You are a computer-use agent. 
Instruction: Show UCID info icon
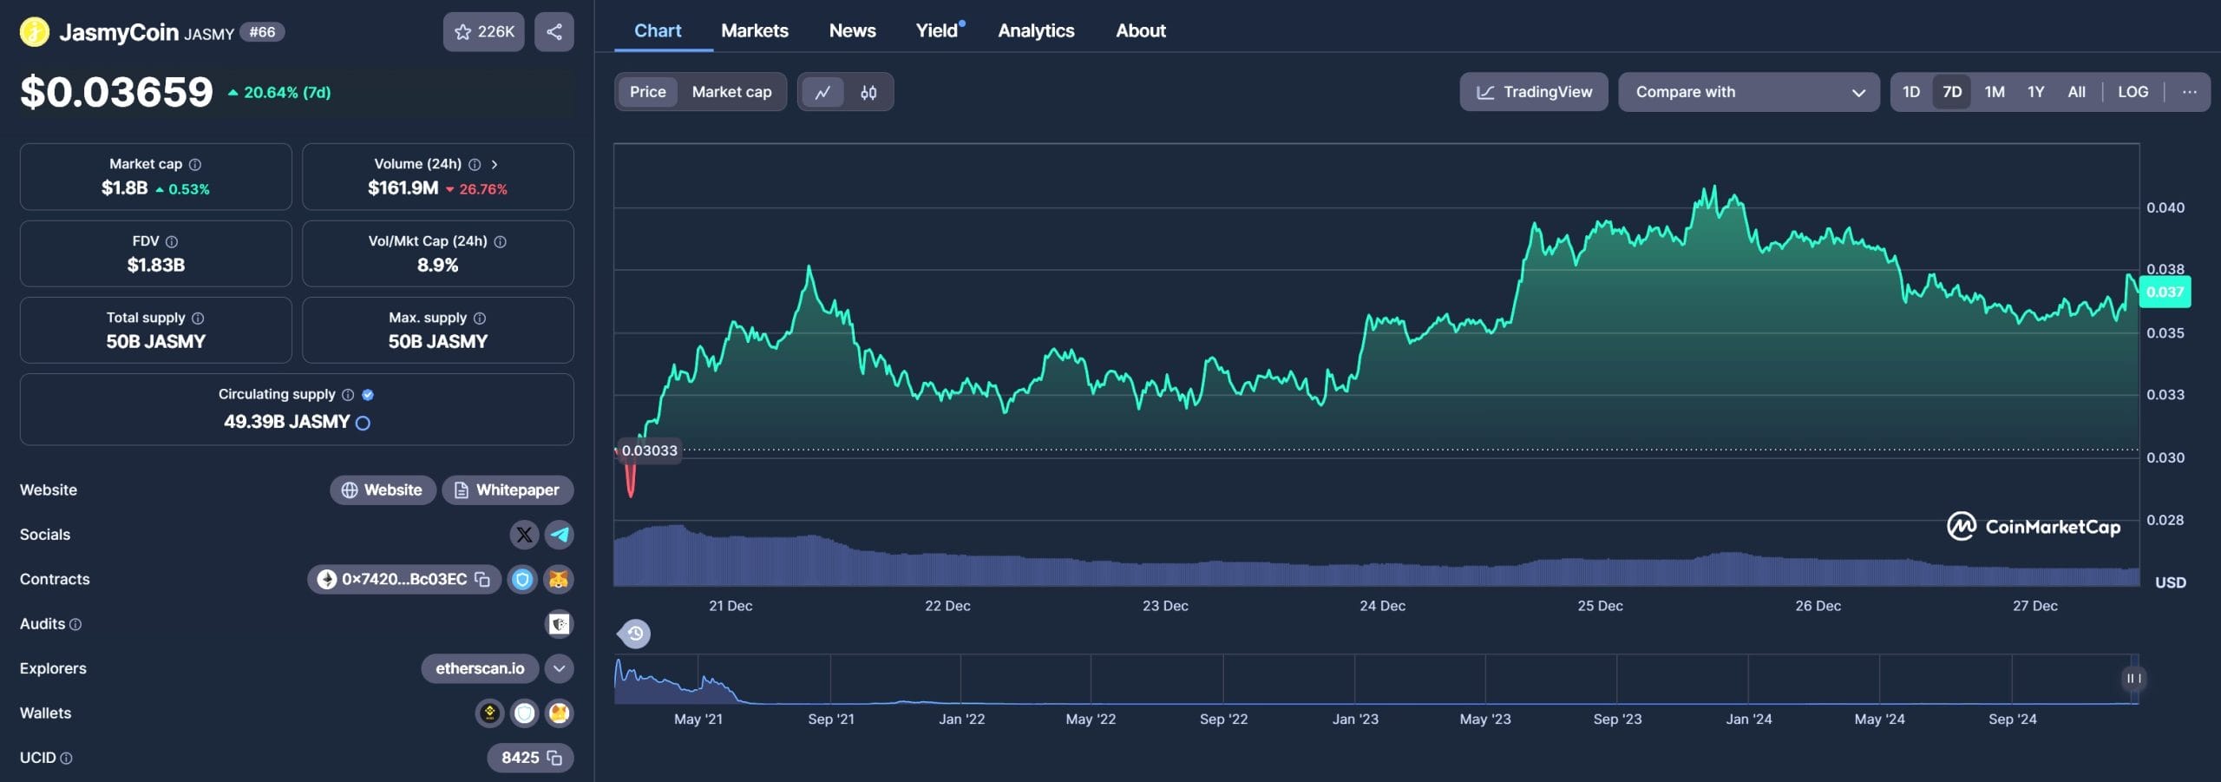pyautogui.click(x=67, y=758)
